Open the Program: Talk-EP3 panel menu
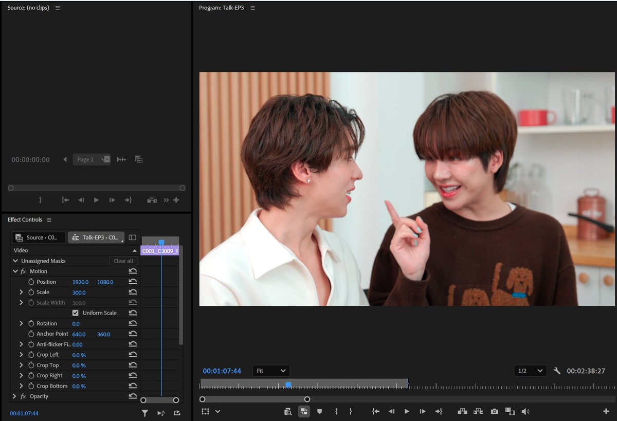 pos(252,8)
